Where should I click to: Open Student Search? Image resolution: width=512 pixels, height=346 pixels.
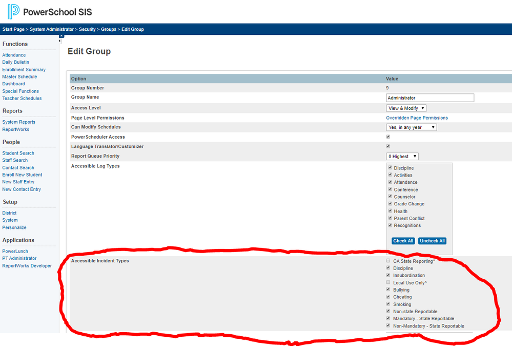click(18, 153)
